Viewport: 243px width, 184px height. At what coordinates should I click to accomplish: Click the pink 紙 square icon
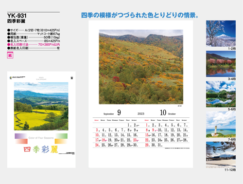pyautogui.click(x=10, y=55)
